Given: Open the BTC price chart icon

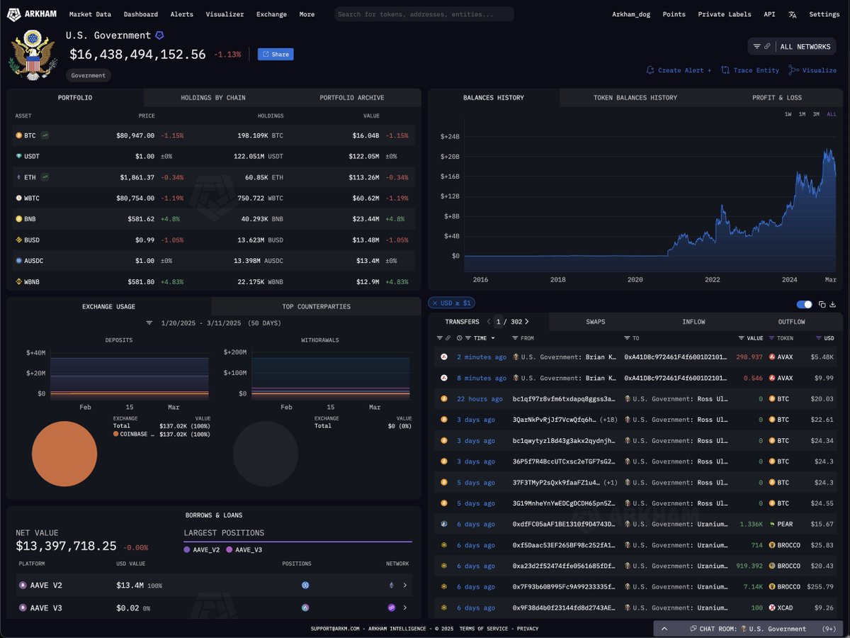Looking at the screenshot, I should click(x=45, y=135).
